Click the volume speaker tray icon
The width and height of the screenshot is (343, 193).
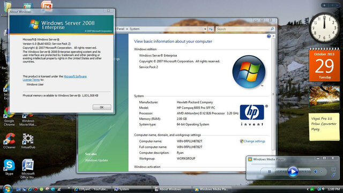click(323, 189)
